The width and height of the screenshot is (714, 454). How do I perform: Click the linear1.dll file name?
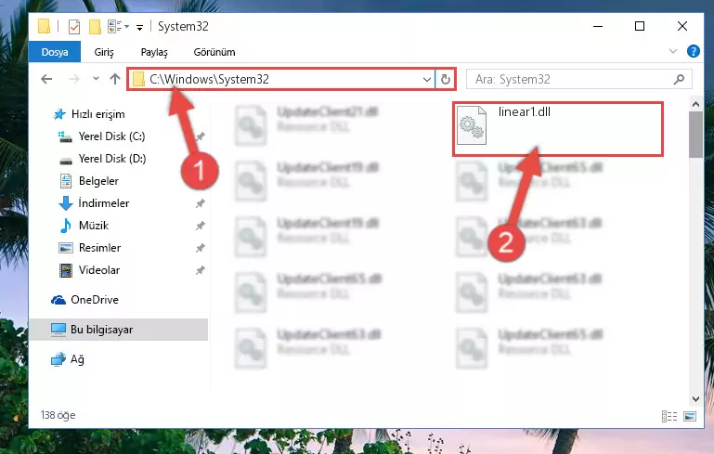point(524,112)
